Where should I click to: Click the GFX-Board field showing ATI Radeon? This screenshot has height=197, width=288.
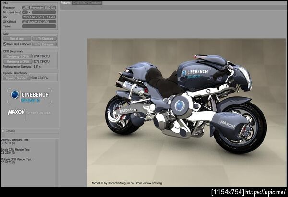(39, 22)
